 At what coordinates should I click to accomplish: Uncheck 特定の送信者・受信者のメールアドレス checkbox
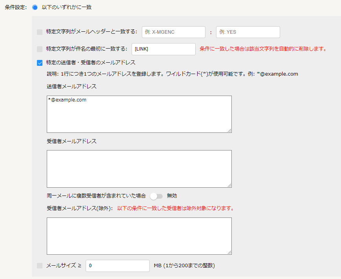point(40,63)
